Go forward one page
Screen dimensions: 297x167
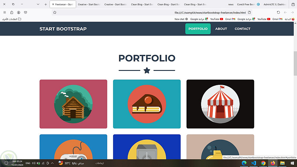tap(292, 12)
